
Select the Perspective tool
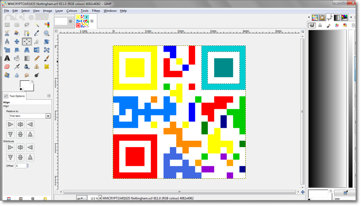pyautogui.click(x=27, y=50)
